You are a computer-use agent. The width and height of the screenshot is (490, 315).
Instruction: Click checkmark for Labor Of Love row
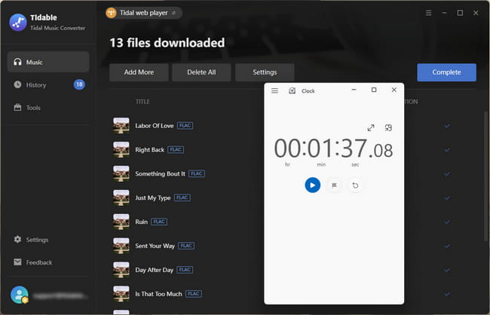447,127
